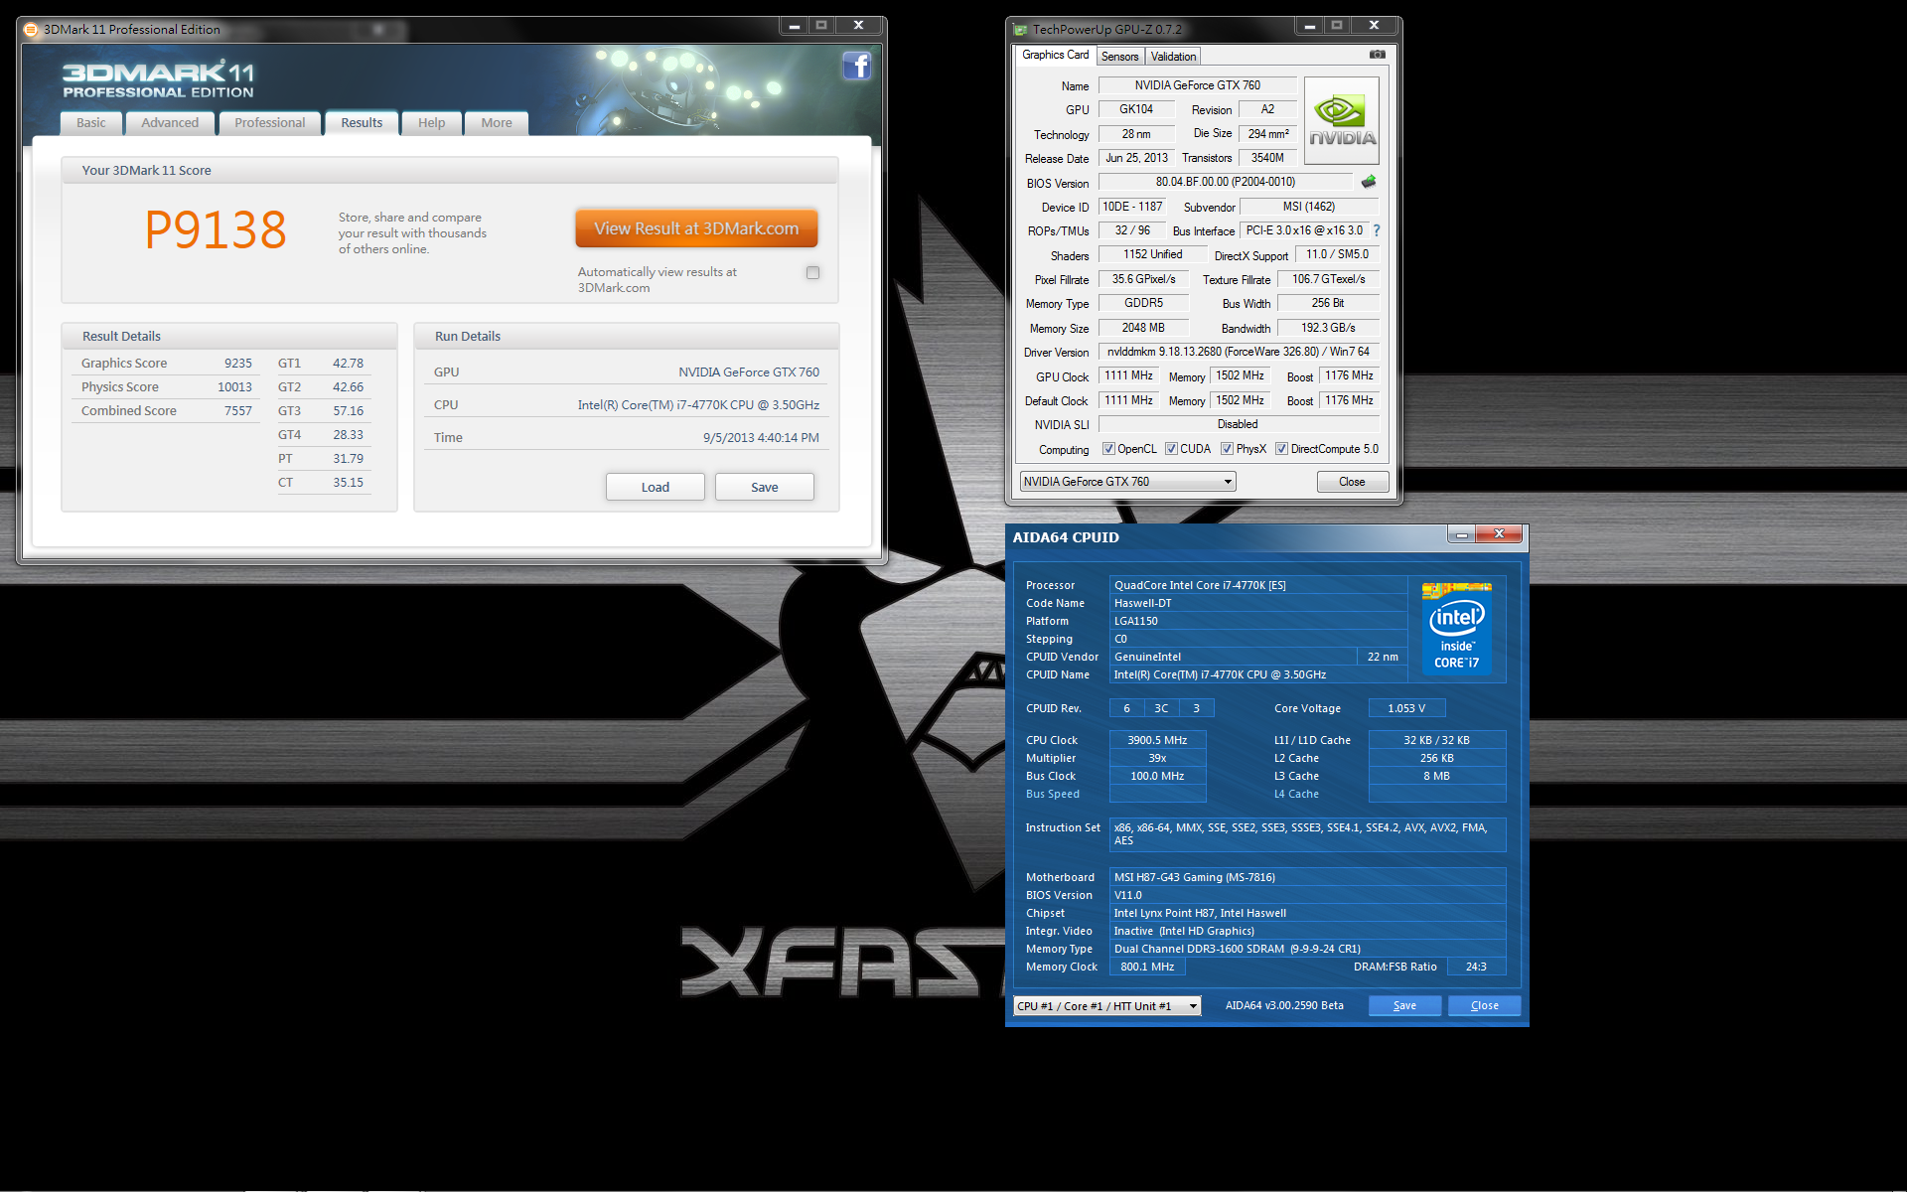Click the GPU-Z camera screenshot icon
The width and height of the screenshot is (1907, 1192).
click(1377, 55)
